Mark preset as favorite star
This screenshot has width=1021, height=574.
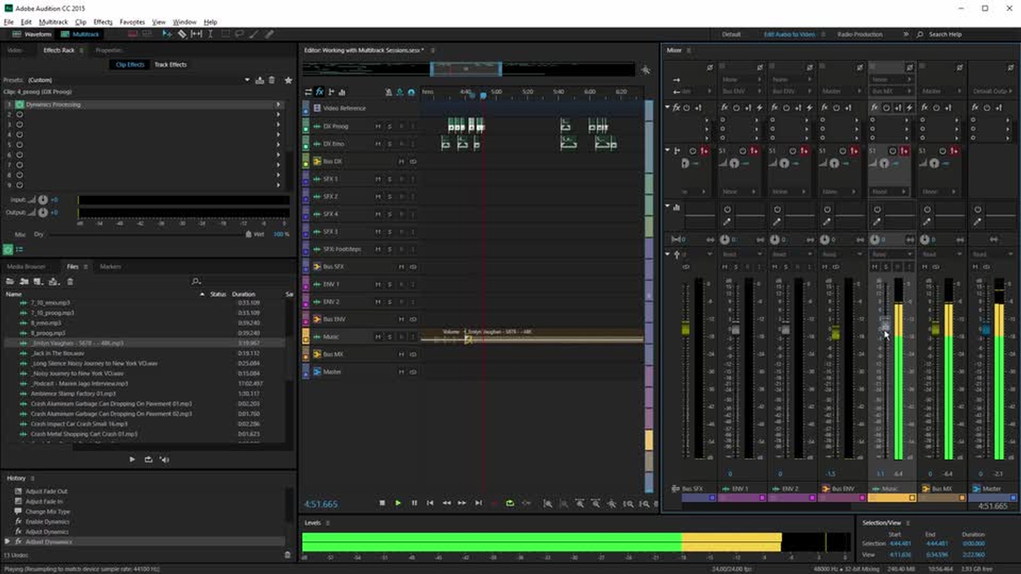(x=288, y=80)
